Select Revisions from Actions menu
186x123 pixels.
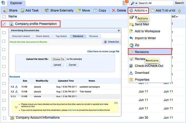point(142,52)
